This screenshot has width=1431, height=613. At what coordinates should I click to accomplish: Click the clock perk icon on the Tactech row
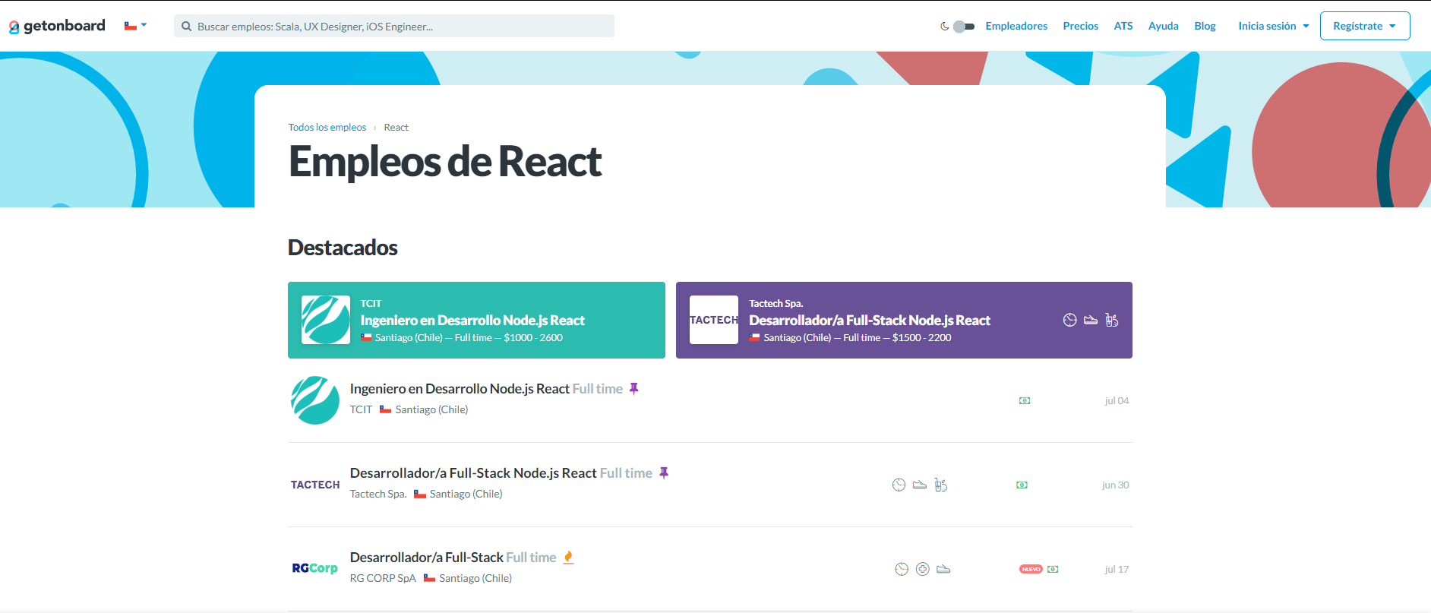[x=899, y=485]
